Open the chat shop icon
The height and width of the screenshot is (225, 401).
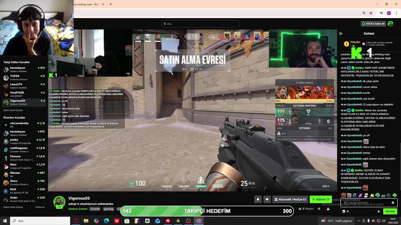click(x=344, y=212)
